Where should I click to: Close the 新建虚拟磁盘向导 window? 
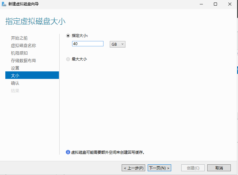pos(230,4)
